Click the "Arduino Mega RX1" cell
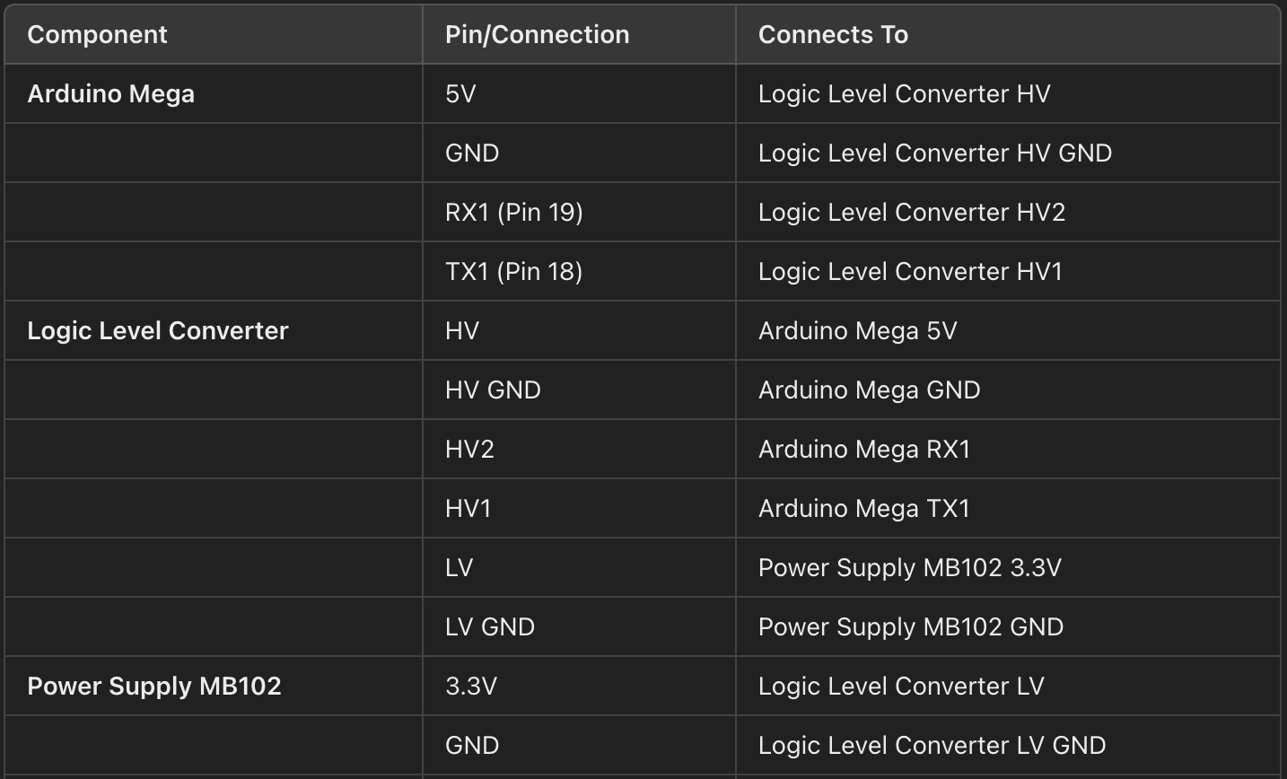The height and width of the screenshot is (779, 1287). (x=863, y=450)
